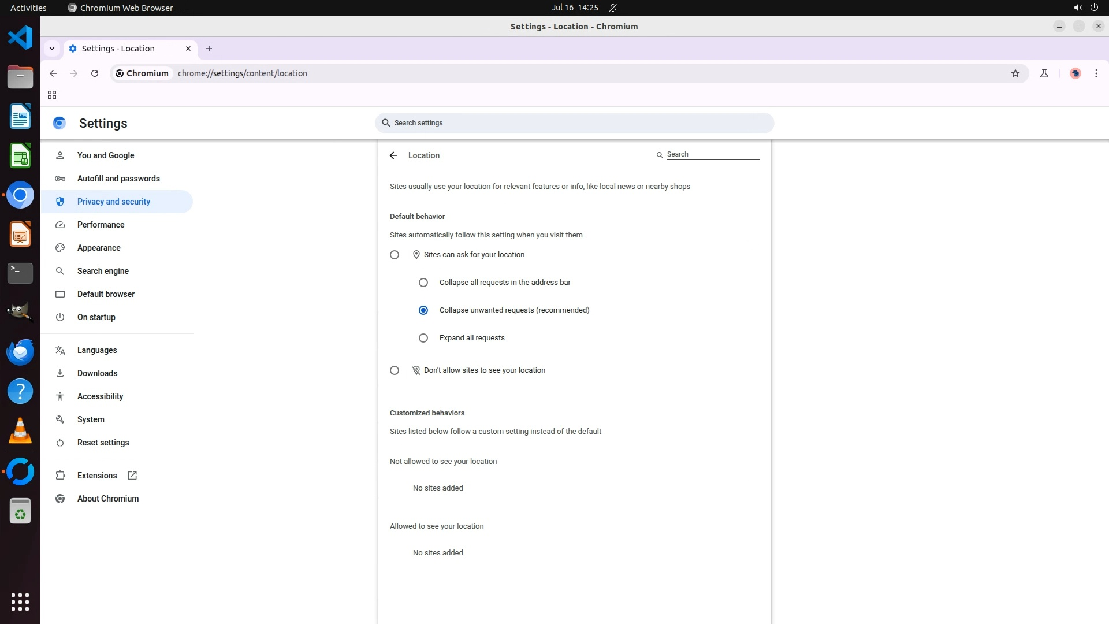Expand the tab search dropdown arrow
The image size is (1109, 624).
(x=52, y=49)
